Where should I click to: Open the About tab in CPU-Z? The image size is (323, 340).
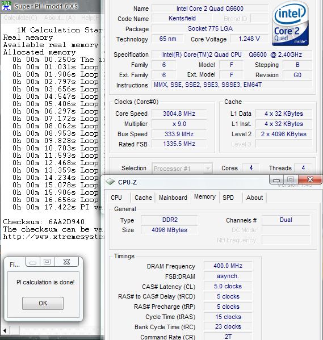coord(254,198)
